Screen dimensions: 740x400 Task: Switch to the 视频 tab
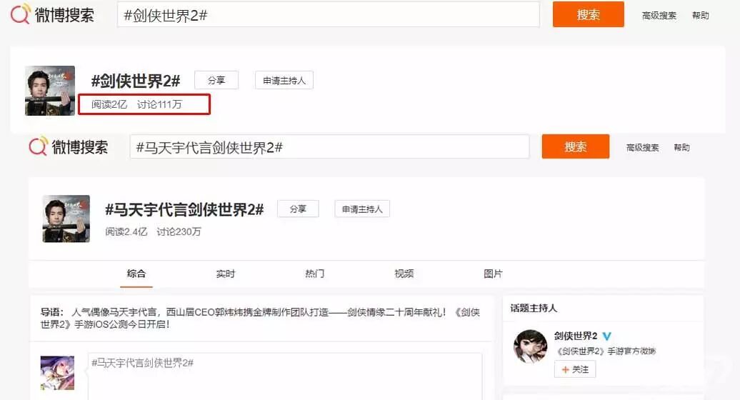[404, 274]
